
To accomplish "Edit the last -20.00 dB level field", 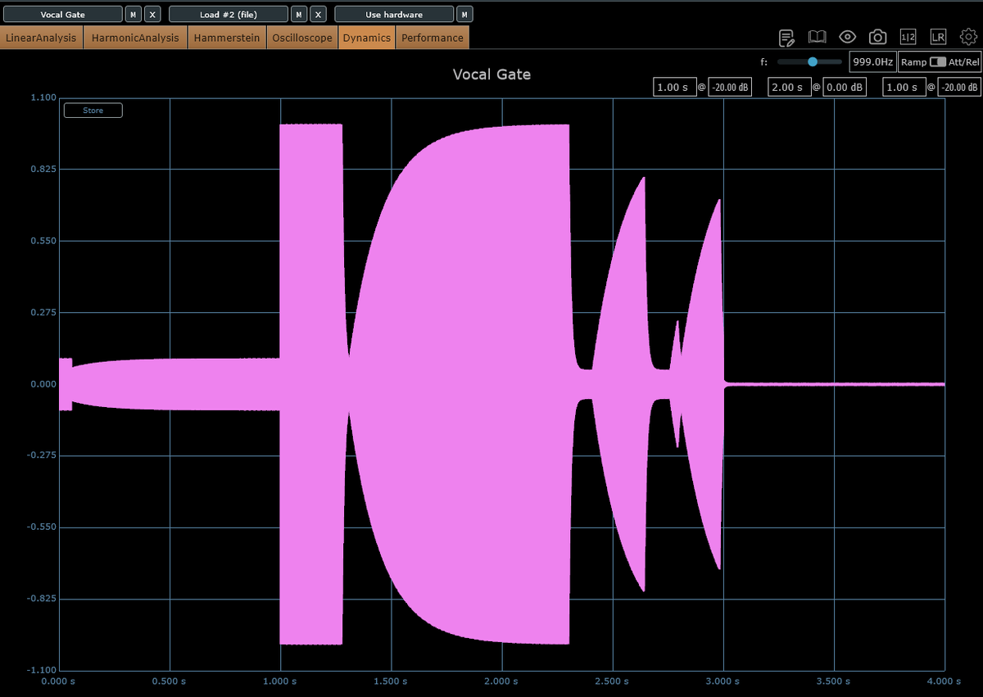I will [959, 88].
